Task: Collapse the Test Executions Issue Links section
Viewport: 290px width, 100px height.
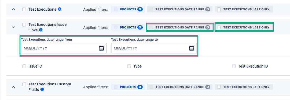Action: coord(13,27)
